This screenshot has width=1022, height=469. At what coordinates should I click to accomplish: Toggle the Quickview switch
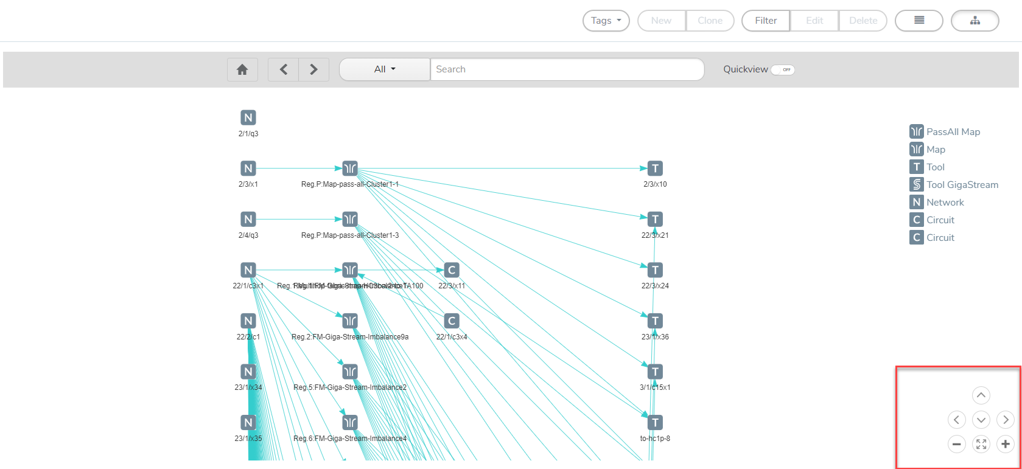click(x=783, y=69)
